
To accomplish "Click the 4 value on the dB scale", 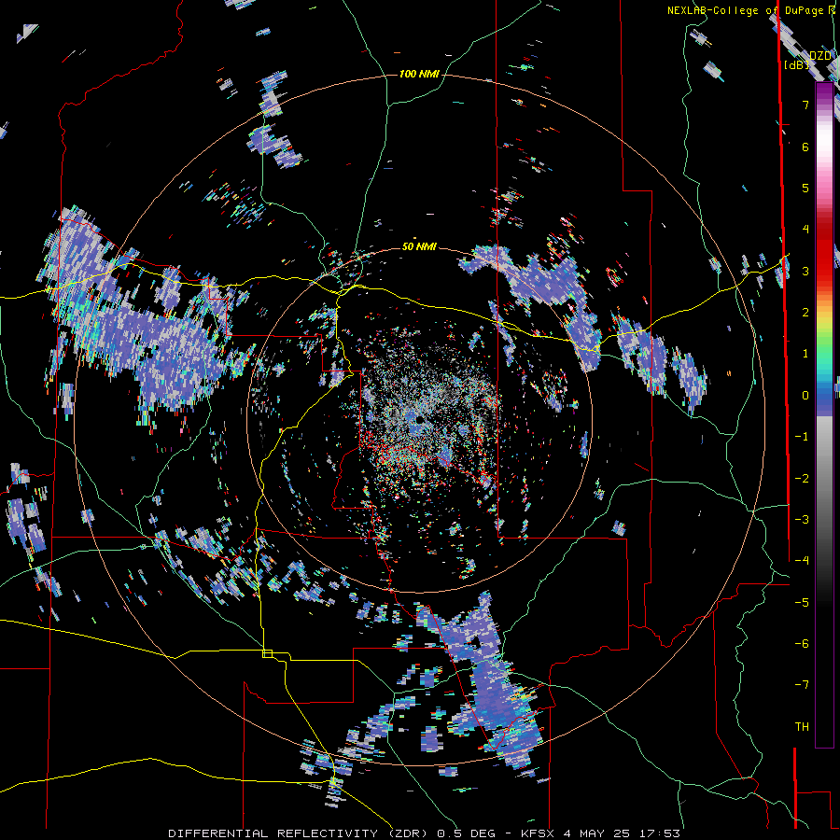I will click(805, 230).
